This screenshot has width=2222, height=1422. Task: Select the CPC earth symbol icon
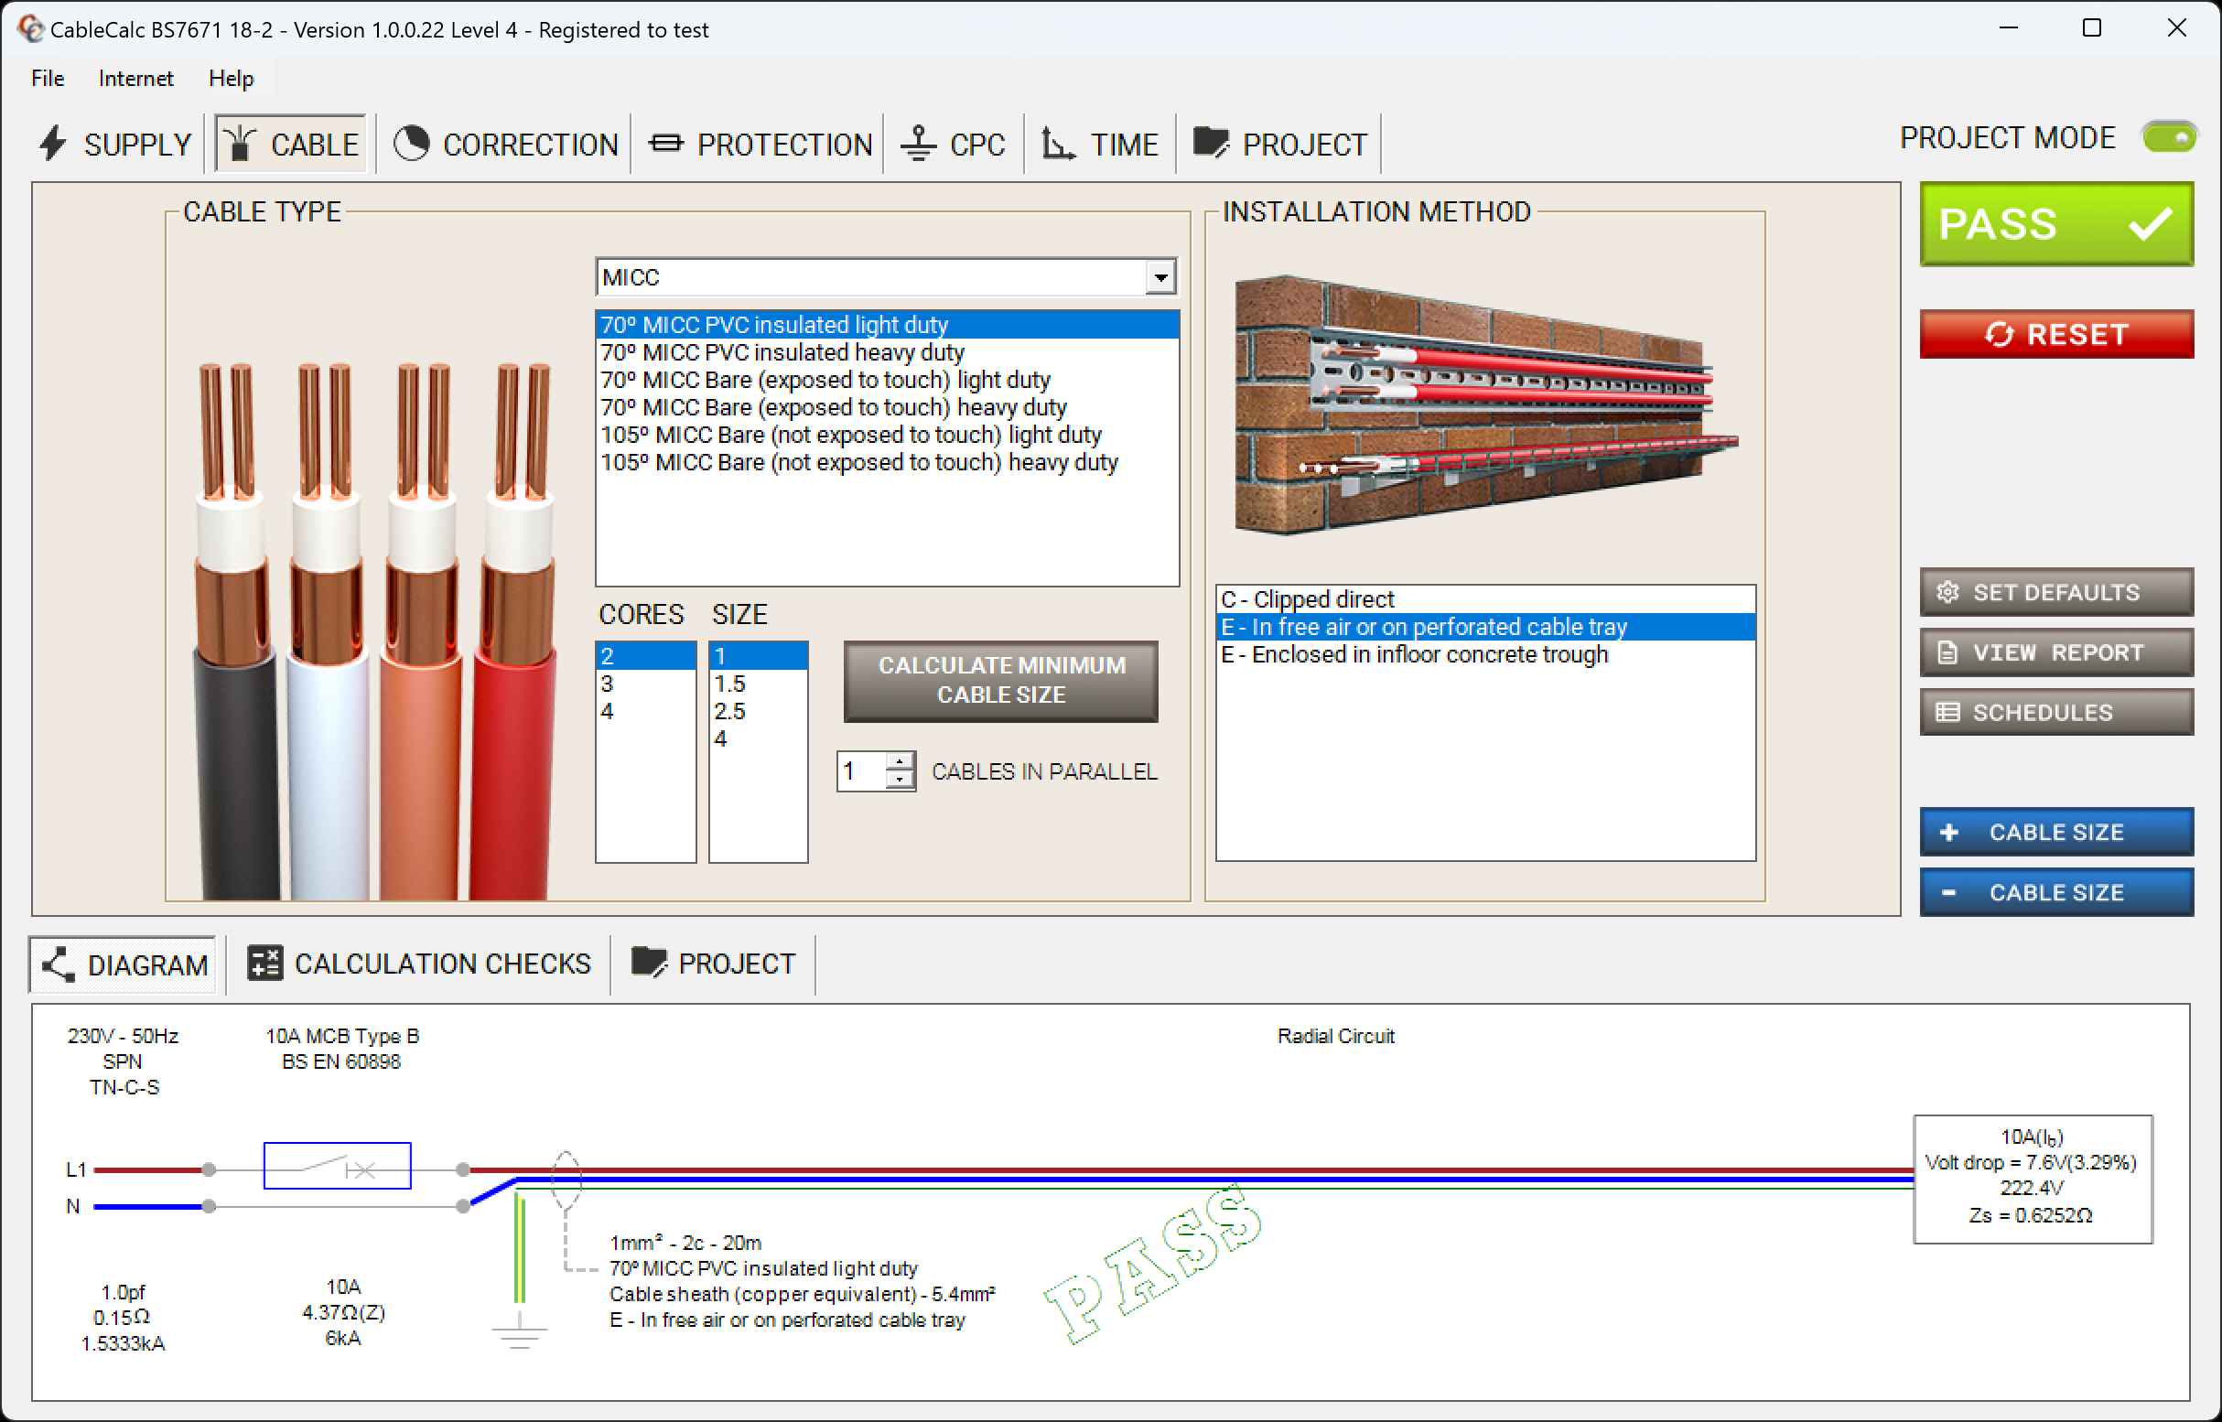(917, 143)
